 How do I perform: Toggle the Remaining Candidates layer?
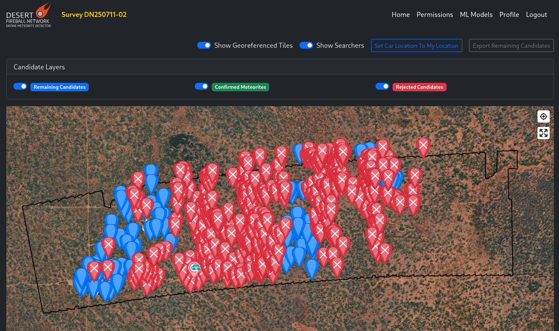point(20,86)
